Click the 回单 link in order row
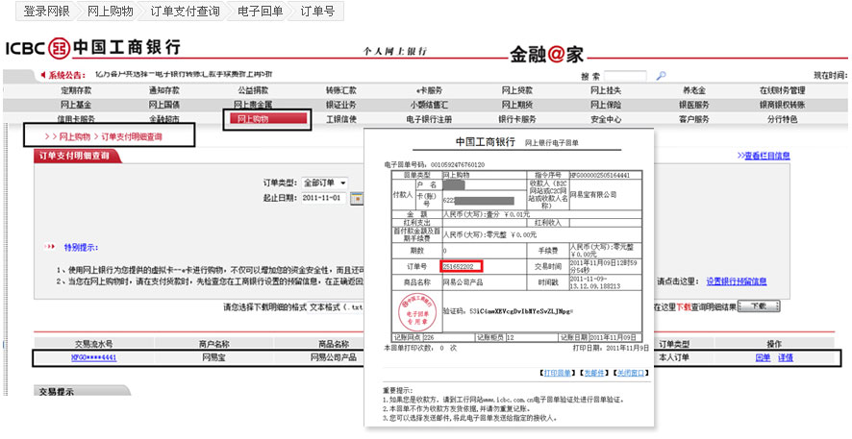Image resolution: width=852 pixels, height=439 pixels. click(x=763, y=358)
